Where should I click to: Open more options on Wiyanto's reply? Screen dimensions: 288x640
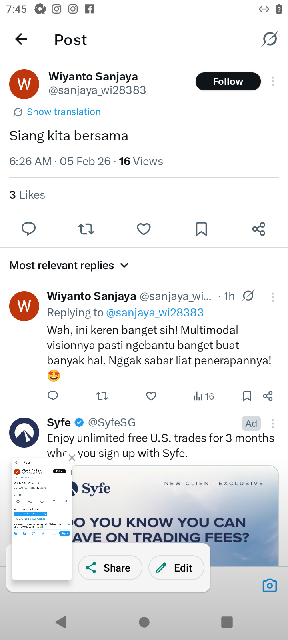273,297
